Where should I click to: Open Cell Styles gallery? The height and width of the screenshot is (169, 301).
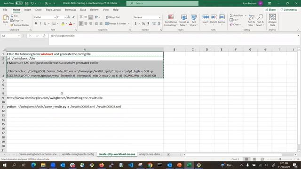tap(193, 20)
